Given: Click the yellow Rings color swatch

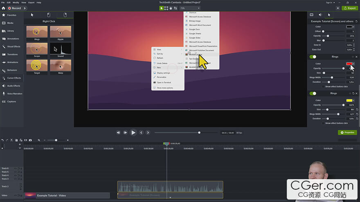Looking at the screenshot, I should point(349,100).
